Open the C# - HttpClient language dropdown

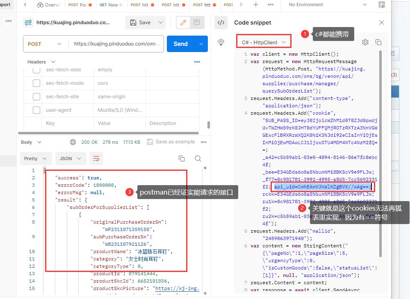pos(264,42)
